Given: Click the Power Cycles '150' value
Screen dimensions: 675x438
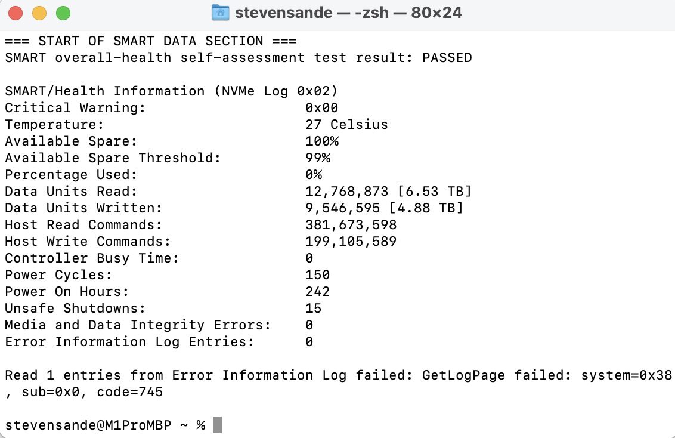Looking at the screenshot, I should tap(318, 275).
